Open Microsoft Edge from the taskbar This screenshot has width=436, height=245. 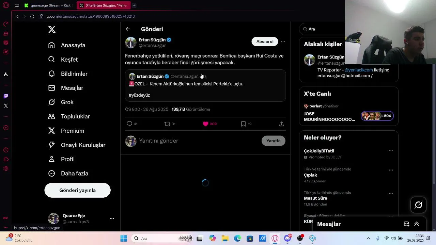click(237, 239)
